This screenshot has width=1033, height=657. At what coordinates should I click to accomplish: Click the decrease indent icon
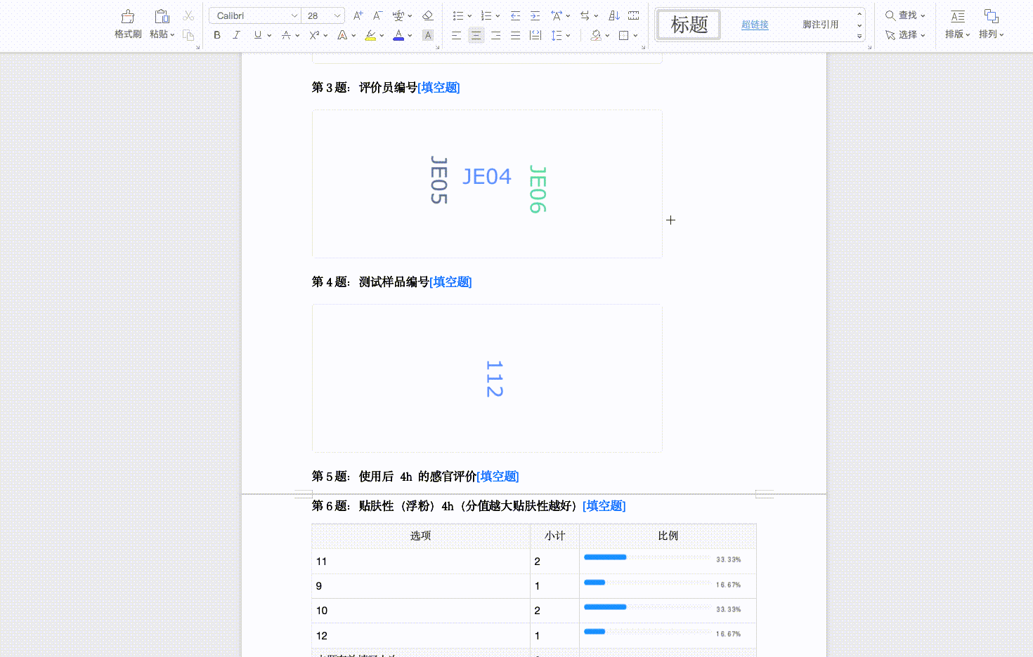click(515, 15)
